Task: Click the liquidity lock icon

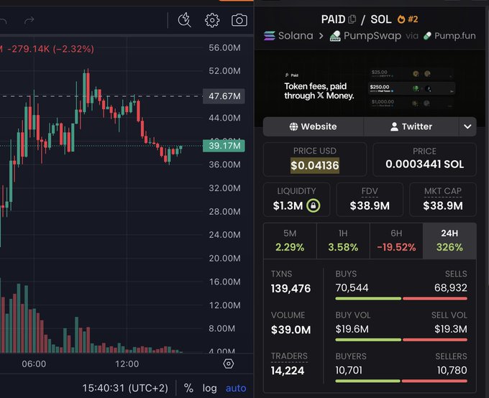Action: 313,205
